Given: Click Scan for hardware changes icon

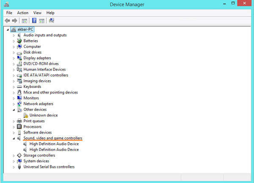Looking at the screenshot, I should pyautogui.click(x=52, y=21).
